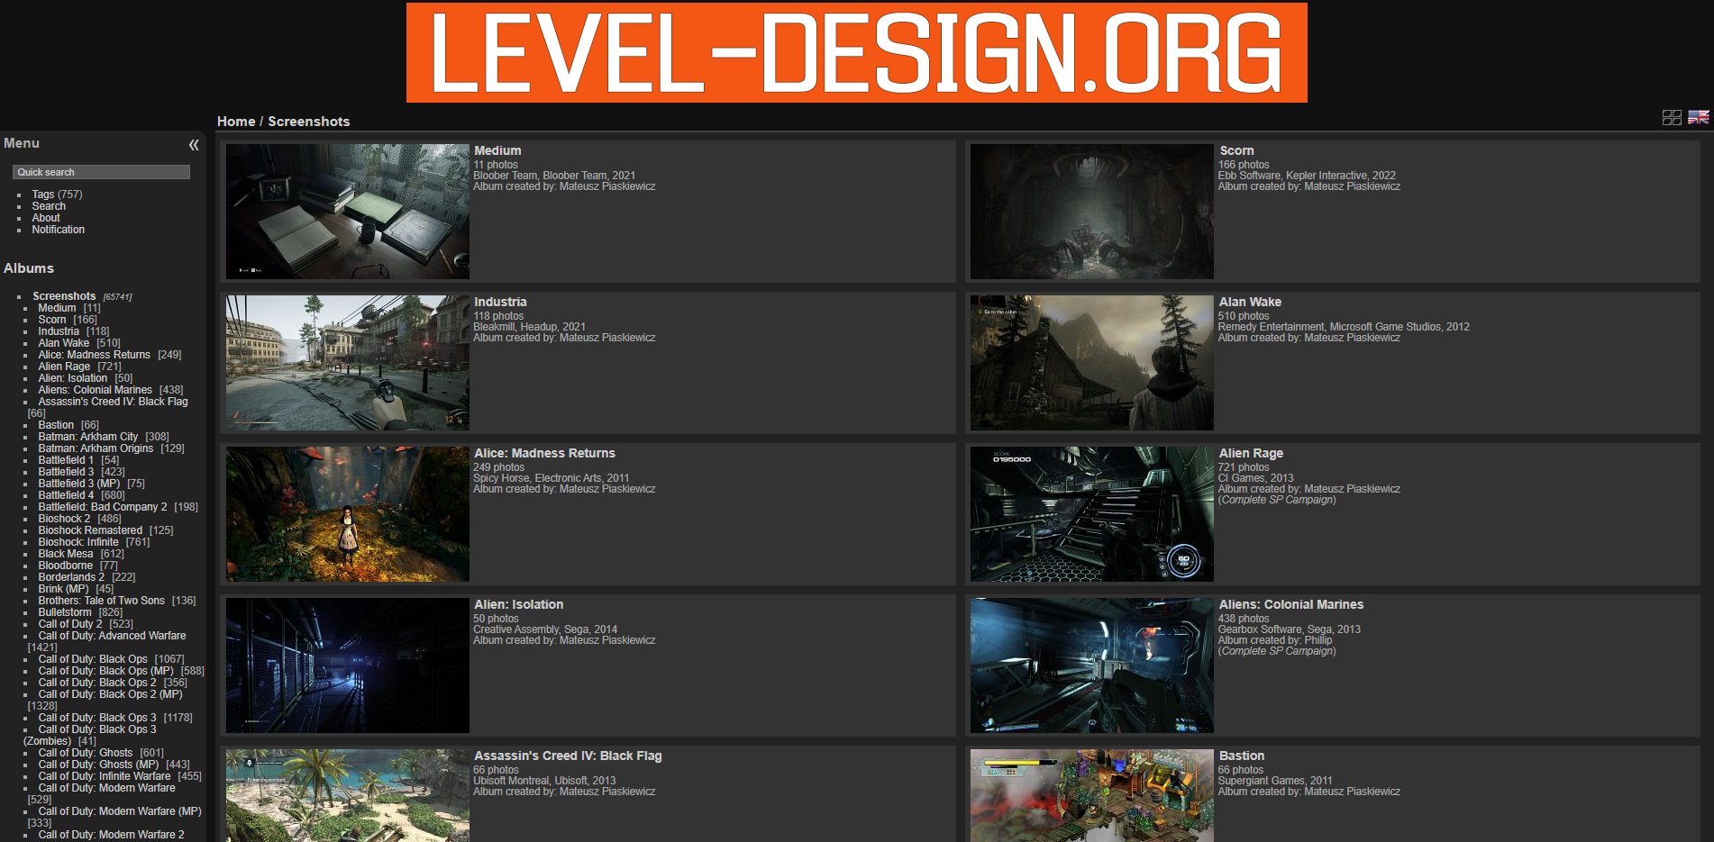Image resolution: width=1714 pixels, height=842 pixels.
Task: Click the Aliens: Colonial Marines title
Action: (x=1291, y=604)
